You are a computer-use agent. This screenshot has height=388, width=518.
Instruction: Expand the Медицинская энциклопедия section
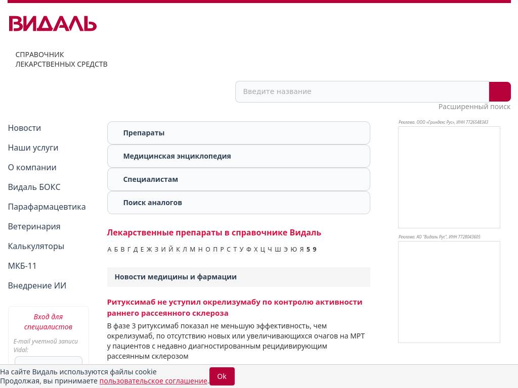[x=239, y=156]
